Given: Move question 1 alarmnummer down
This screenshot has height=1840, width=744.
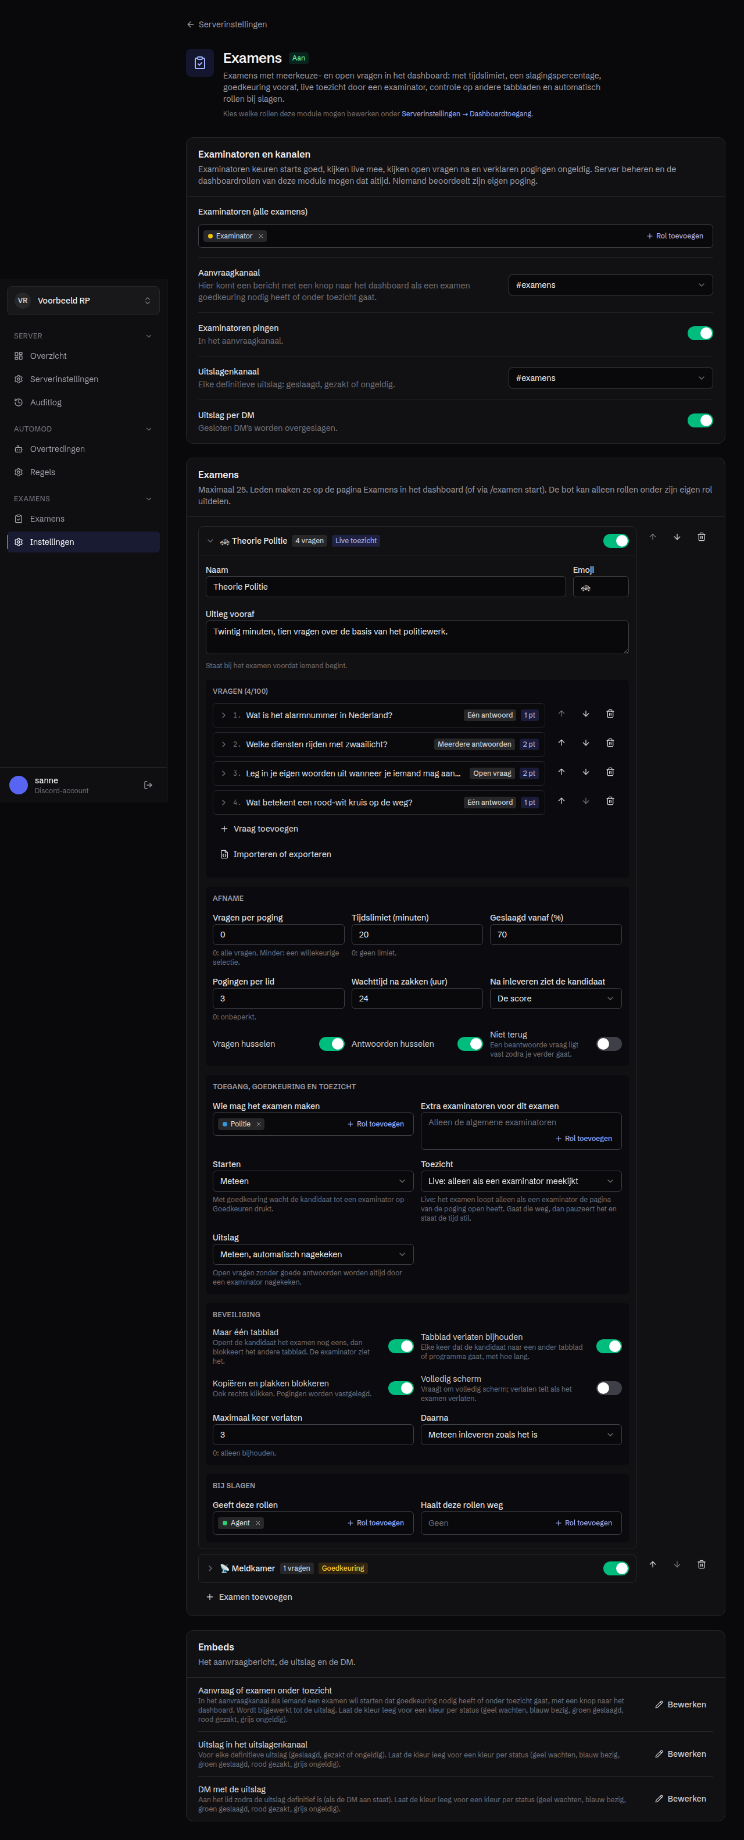Looking at the screenshot, I should pos(585,714).
